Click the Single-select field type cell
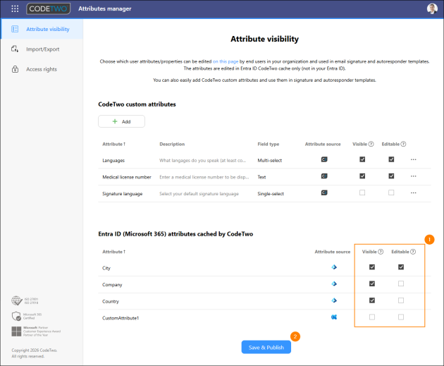The width and height of the screenshot is (444, 366). pyautogui.click(x=271, y=194)
